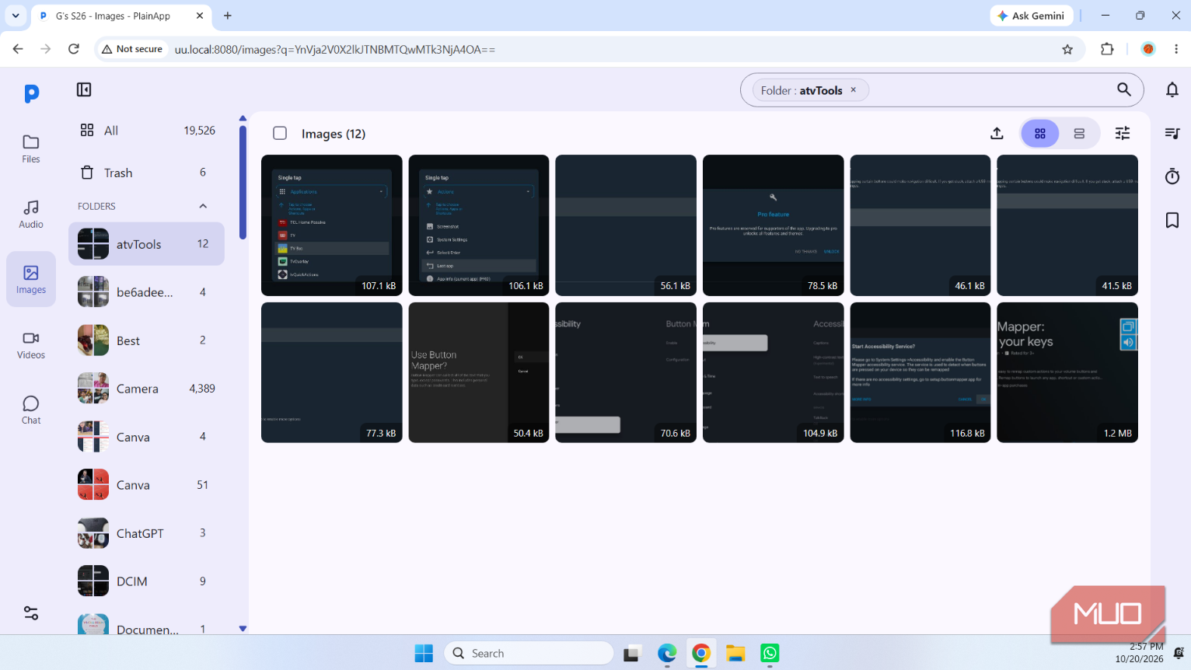Open the Videos section in sidebar
The height and width of the screenshot is (670, 1191).
pos(31,344)
